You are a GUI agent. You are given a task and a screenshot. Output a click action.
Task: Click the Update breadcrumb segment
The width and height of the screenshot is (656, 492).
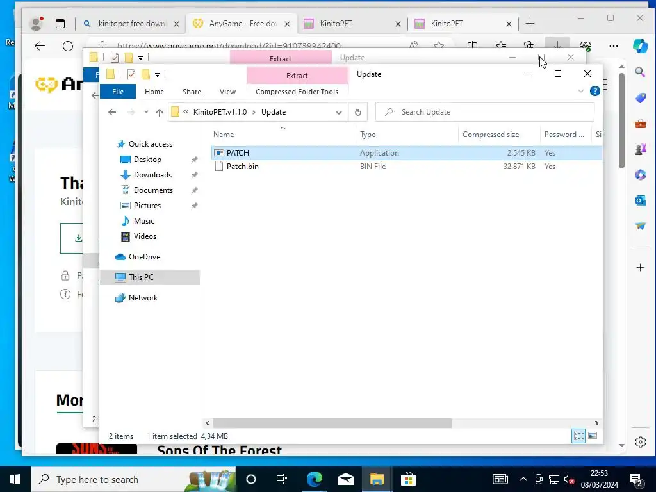(273, 112)
